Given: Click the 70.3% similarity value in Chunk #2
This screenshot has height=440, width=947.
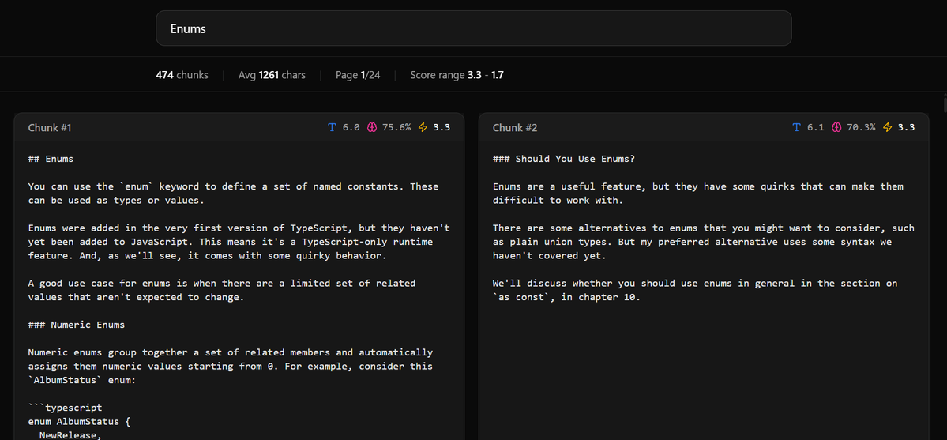Looking at the screenshot, I should [860, 127].
